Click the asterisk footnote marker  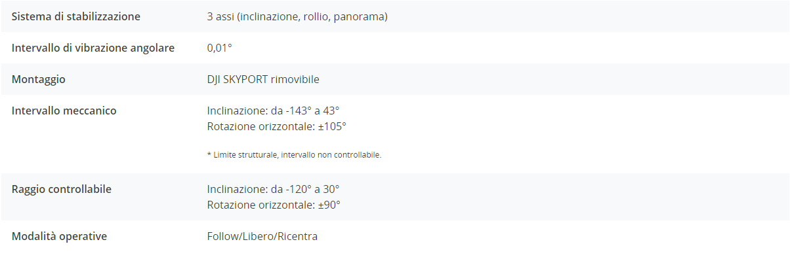point(209,154)
